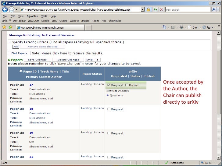The width and height of the screenshot is (222, 166).
Task: Click the browser Forward button
Action: (x=11, y=10)
